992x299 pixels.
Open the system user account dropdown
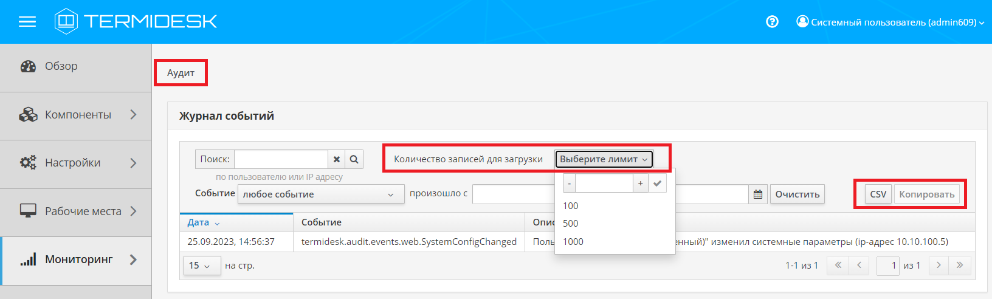tap(889, 22)
